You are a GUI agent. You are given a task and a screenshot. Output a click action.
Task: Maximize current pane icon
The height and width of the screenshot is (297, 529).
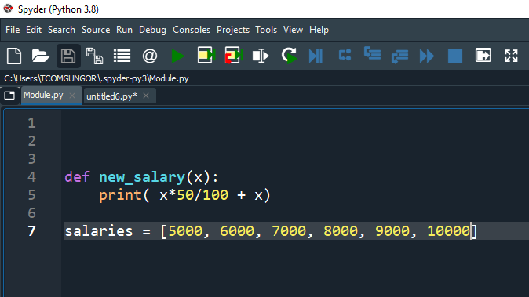point(483,55)
